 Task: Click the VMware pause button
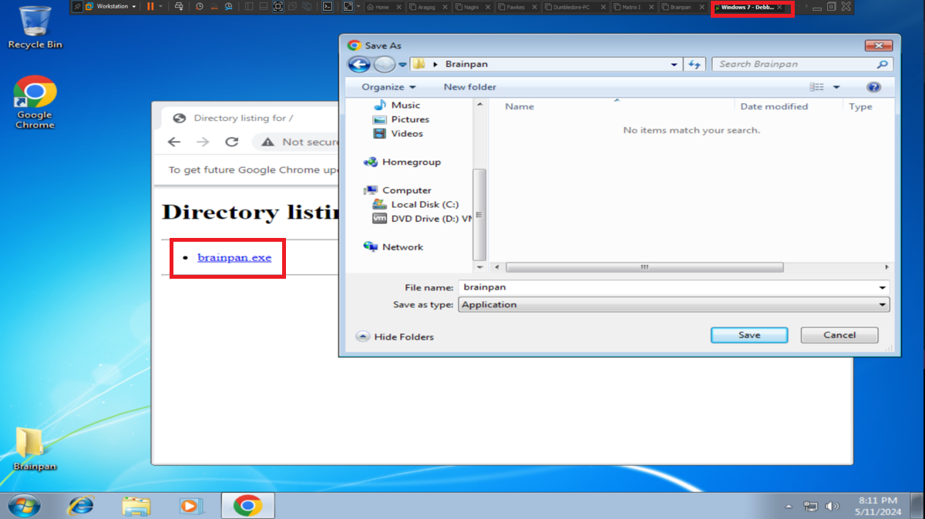pyautogui.click(x=150, y=6)
